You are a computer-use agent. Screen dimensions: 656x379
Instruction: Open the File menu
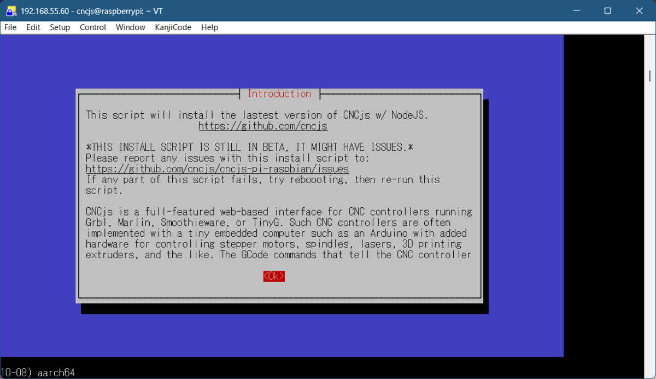pyautogui.click(x=10, y=27)
